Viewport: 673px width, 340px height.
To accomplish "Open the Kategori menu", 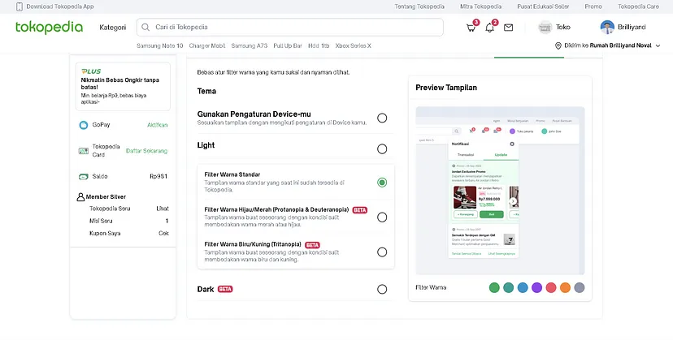I will coord(113,28).
